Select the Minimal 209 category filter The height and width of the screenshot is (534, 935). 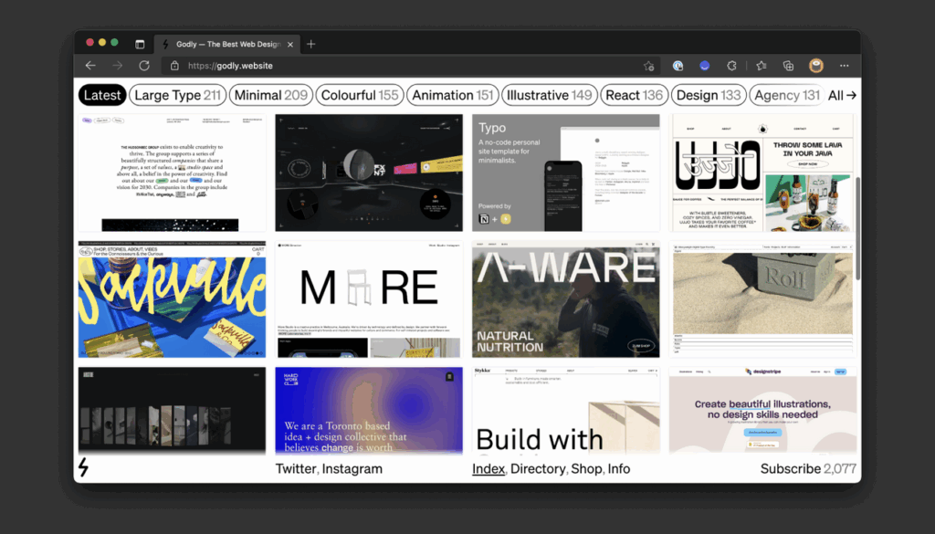[x=270, y=95]
